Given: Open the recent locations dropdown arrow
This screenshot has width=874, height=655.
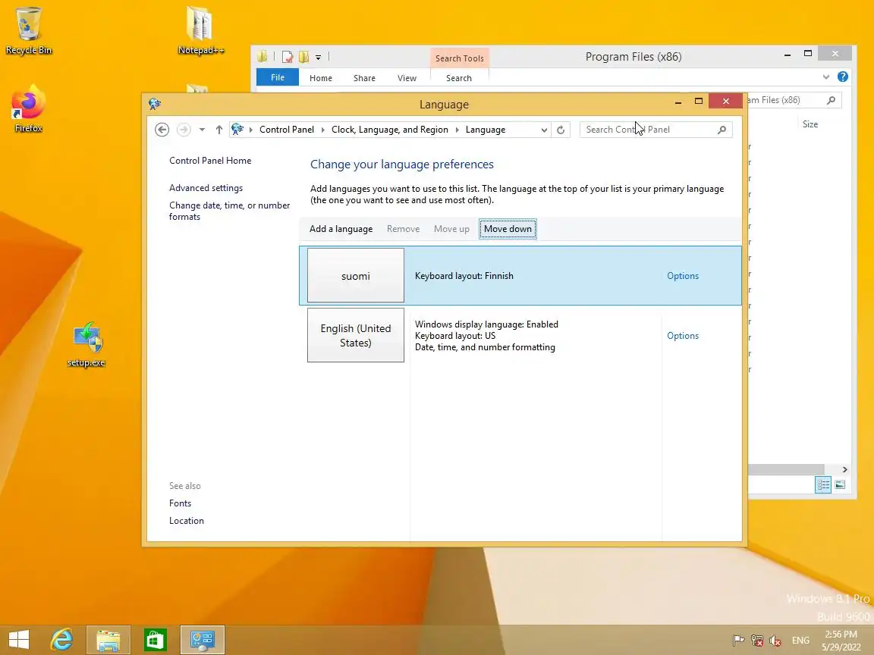Looking at the screenshot, I should click(x=202, y=130).
